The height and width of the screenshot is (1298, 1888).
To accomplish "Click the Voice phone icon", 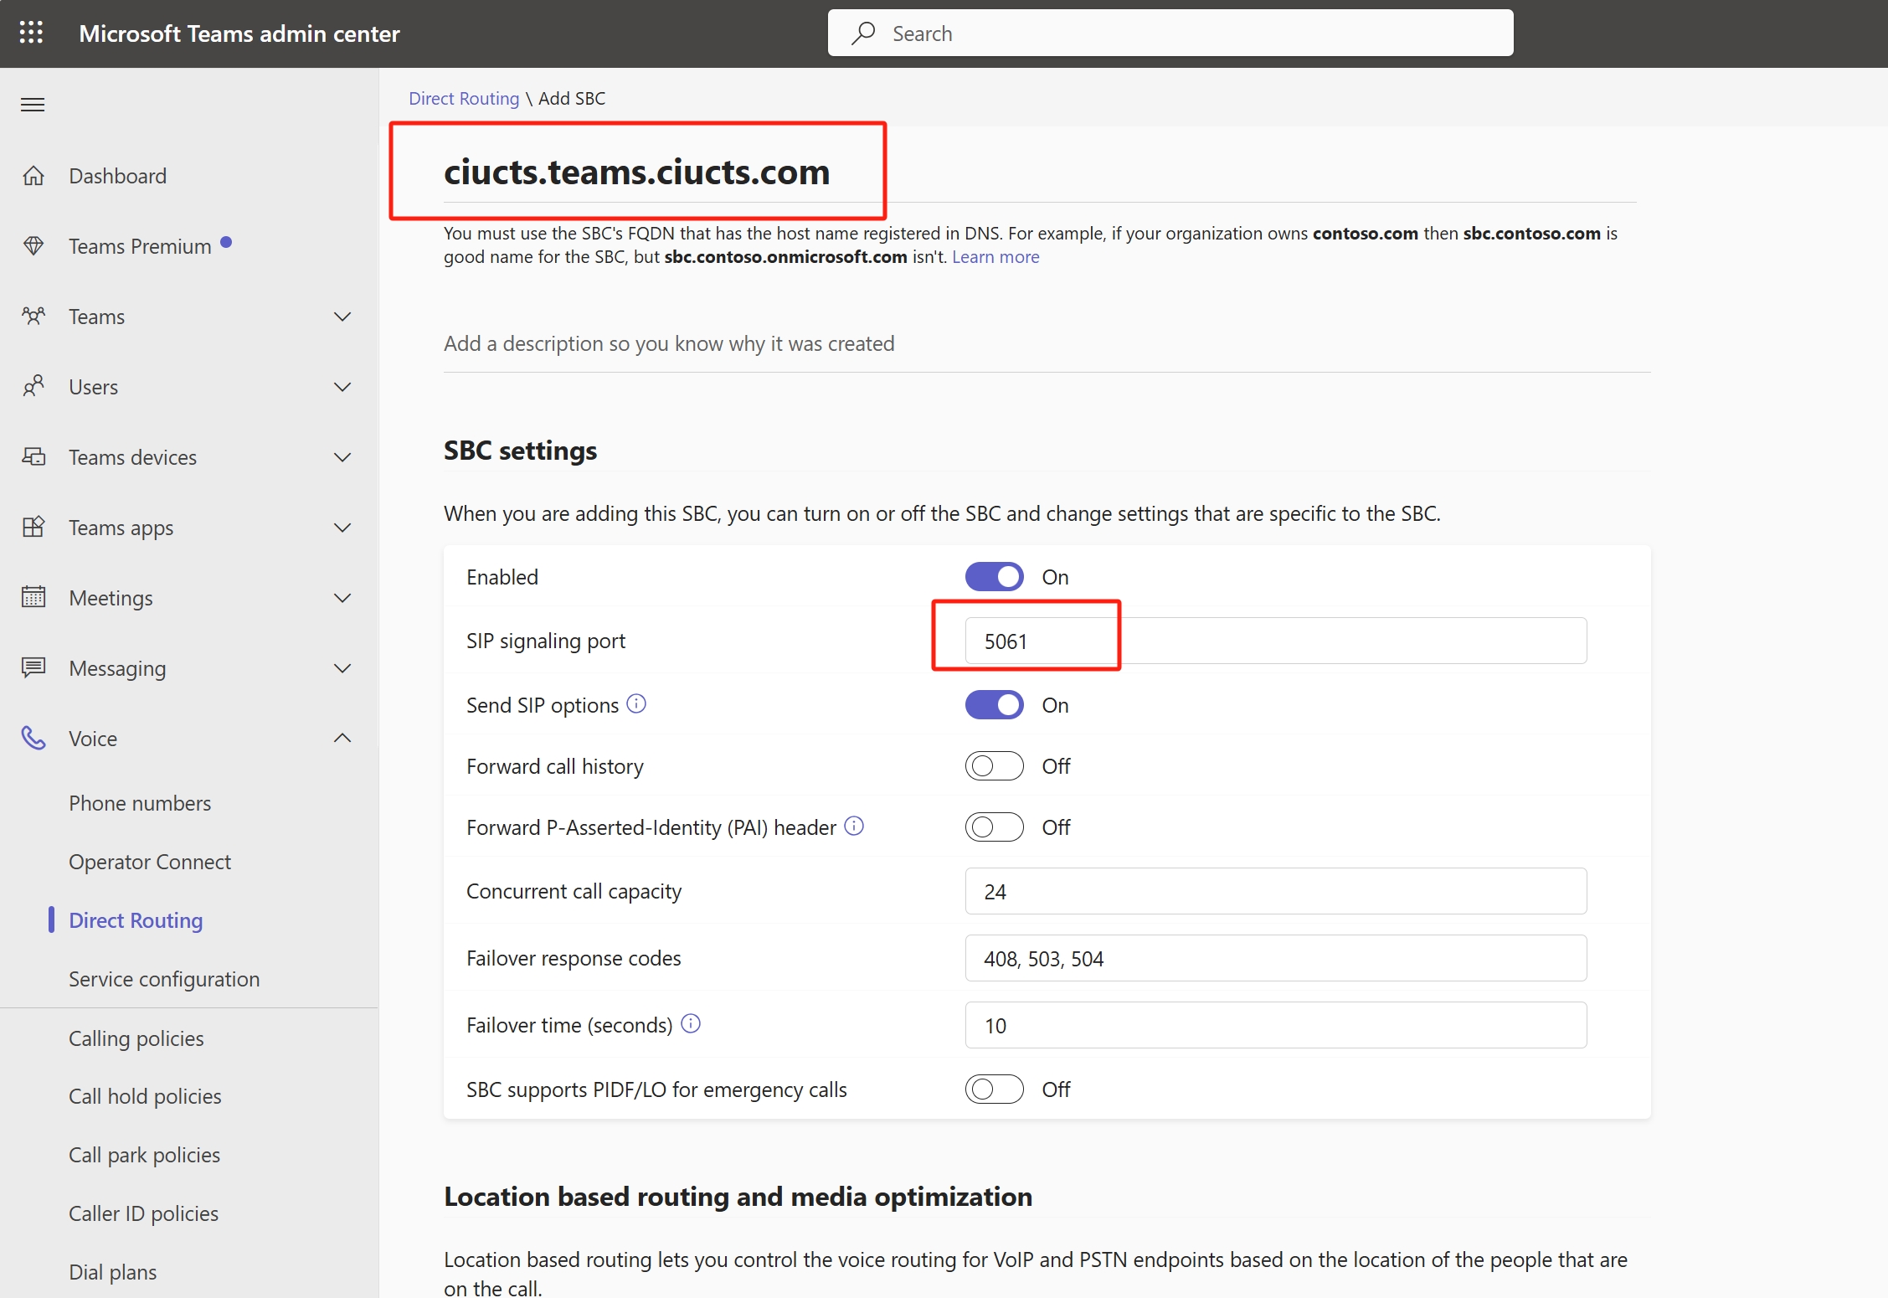I will coord(33,738).
